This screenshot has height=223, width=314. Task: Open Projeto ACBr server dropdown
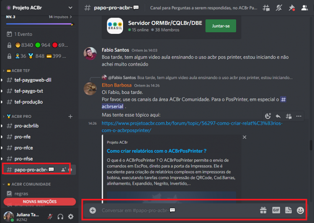click(x=70, y=8)
